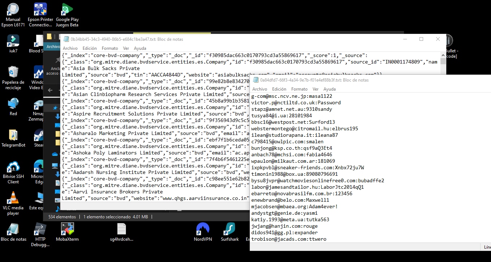Open Ayuda menu in 0b34bb45 Notepad window
Viewport: 491px width, 262px height.
click(x=140, y=48)
